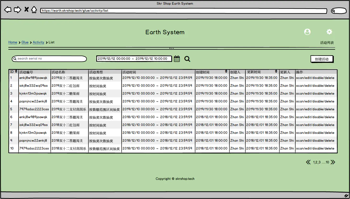Click activity name 2018双十二支付刮刮乐
The height and width of the screenshot is (199, 350).
pyautogui.click(x=69, y=149)
